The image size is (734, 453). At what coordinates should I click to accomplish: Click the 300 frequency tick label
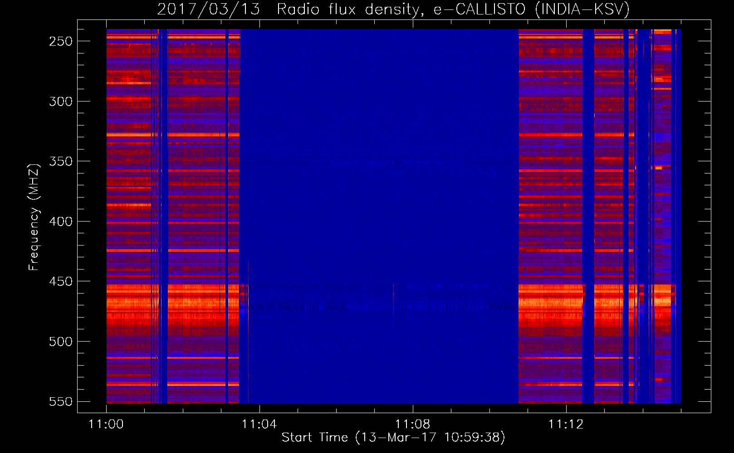pyautogui.click(x=61, y=101)
